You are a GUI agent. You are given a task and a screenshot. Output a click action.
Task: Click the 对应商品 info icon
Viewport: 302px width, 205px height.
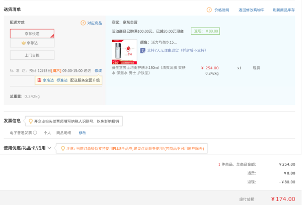click(83, 23)
